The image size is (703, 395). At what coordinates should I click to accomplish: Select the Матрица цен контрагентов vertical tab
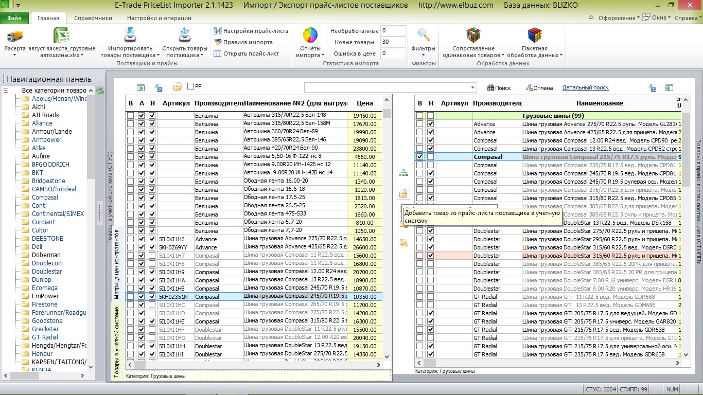[116, 263]
